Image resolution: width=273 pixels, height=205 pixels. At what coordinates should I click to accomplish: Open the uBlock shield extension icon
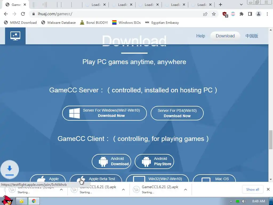click(x=225, y=14)
